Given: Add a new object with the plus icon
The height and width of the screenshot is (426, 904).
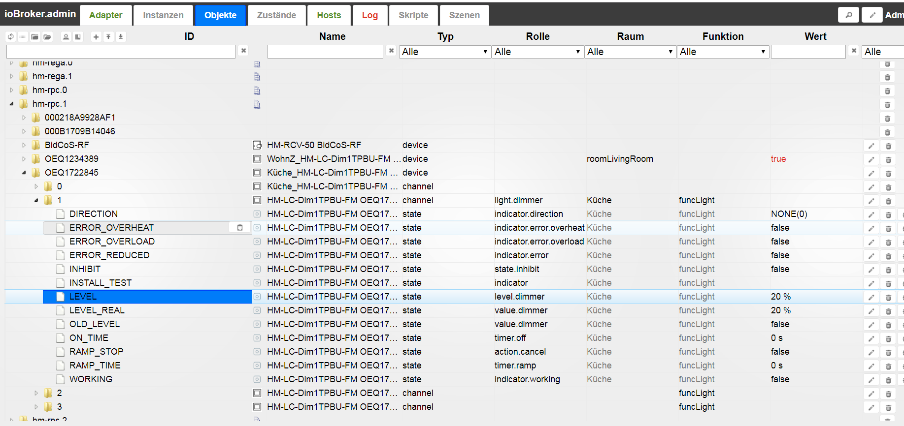Looking at the screenshot, I should coord(96,37).
